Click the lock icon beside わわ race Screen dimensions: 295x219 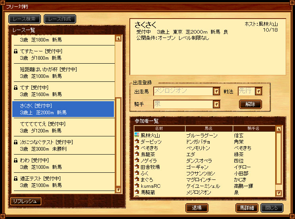pyautogui.click(x=16, y=160)
